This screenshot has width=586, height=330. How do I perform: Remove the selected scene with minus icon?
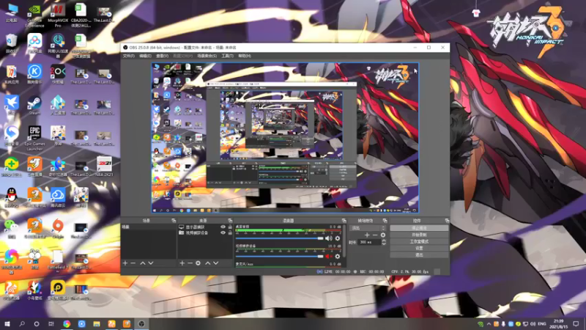click(x=133, y=263)
